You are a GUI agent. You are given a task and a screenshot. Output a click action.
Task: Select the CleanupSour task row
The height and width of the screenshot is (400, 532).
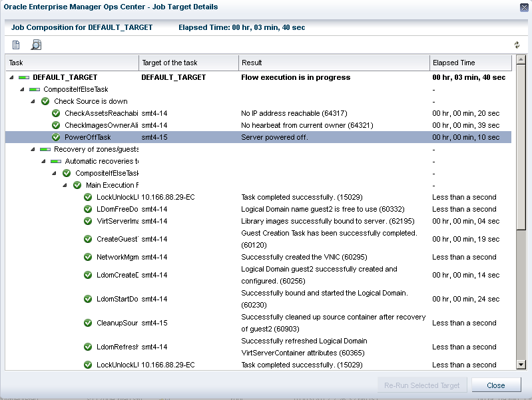[x=258, y=323]
